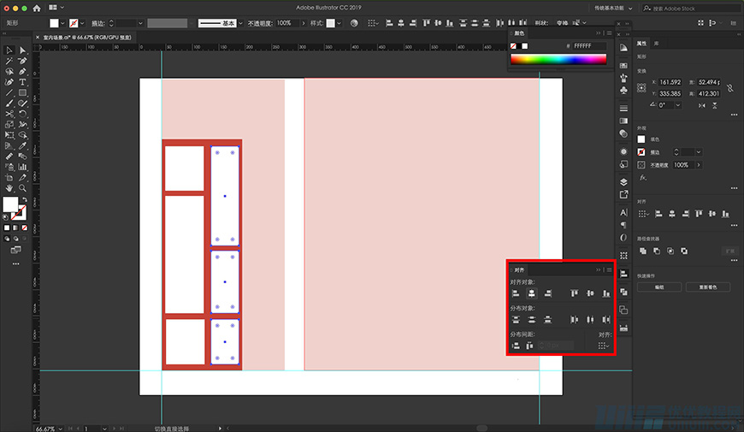
Task: Click horizontal align center in Align panel
Action: 531,293
